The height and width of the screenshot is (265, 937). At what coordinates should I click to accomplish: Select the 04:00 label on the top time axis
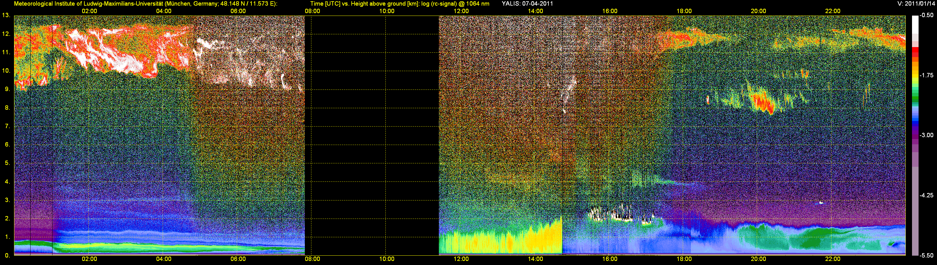[x=164, y=11]
